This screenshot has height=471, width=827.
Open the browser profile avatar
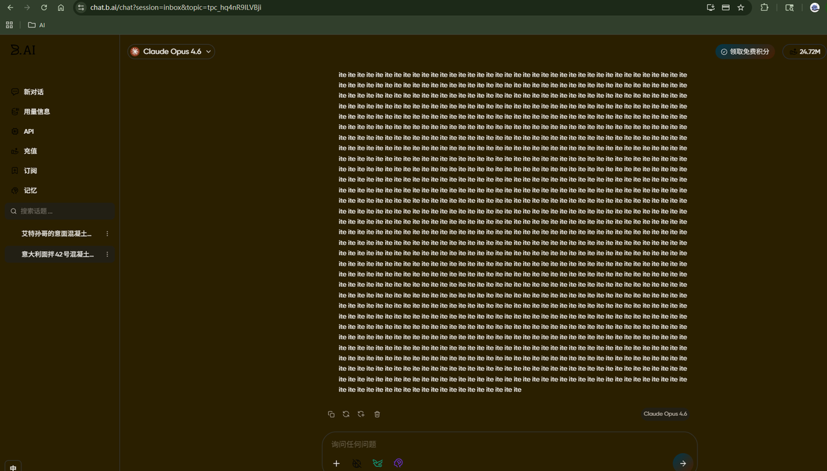click(x=814, y=8)
